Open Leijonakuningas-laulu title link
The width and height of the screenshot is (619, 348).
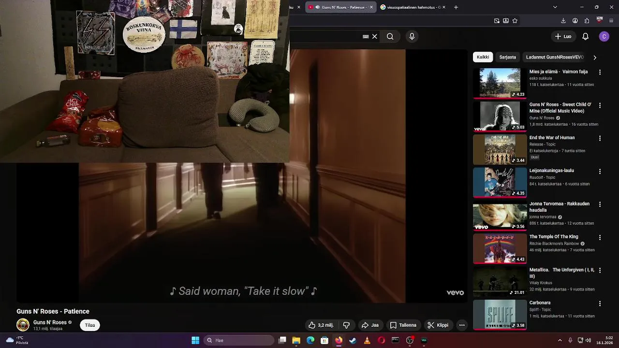click(x=551, y=171)
